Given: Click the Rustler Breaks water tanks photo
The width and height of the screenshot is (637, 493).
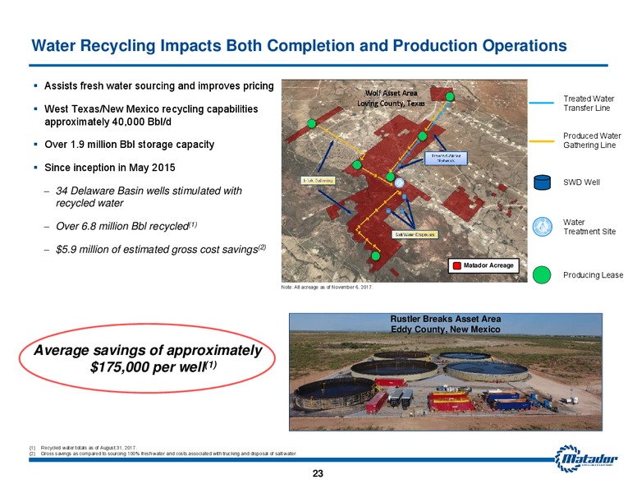Looking at the screenshot, I should 445,371.
